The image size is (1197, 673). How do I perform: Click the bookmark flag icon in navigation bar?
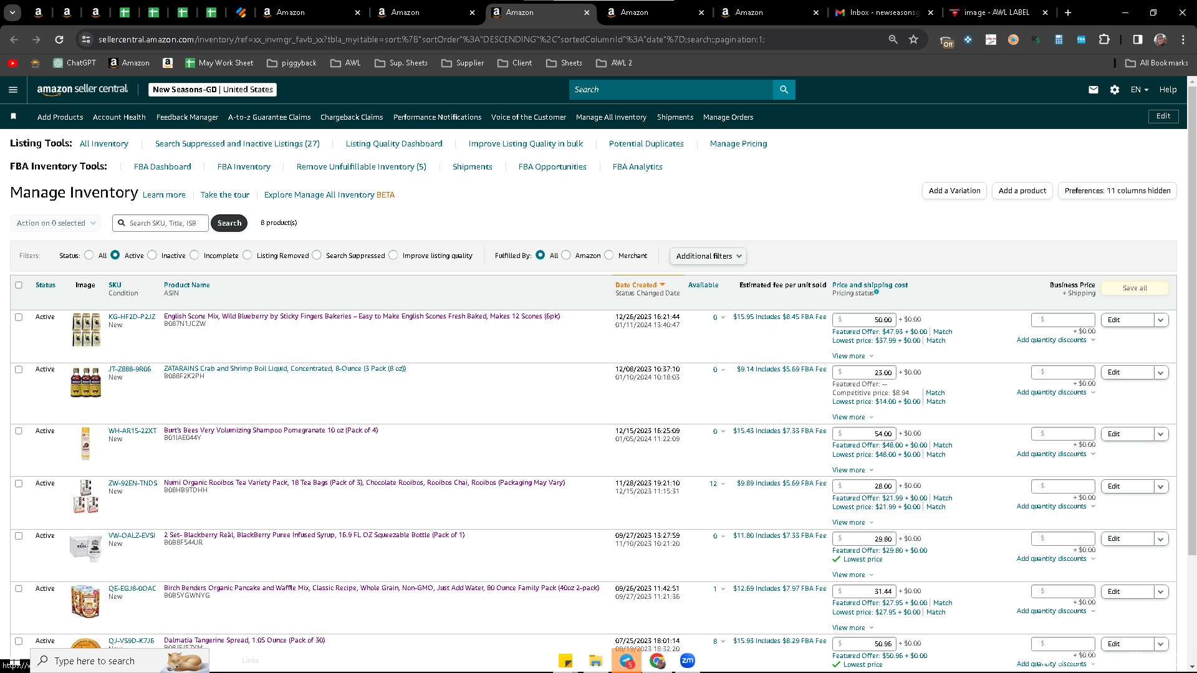coord(13,117)
